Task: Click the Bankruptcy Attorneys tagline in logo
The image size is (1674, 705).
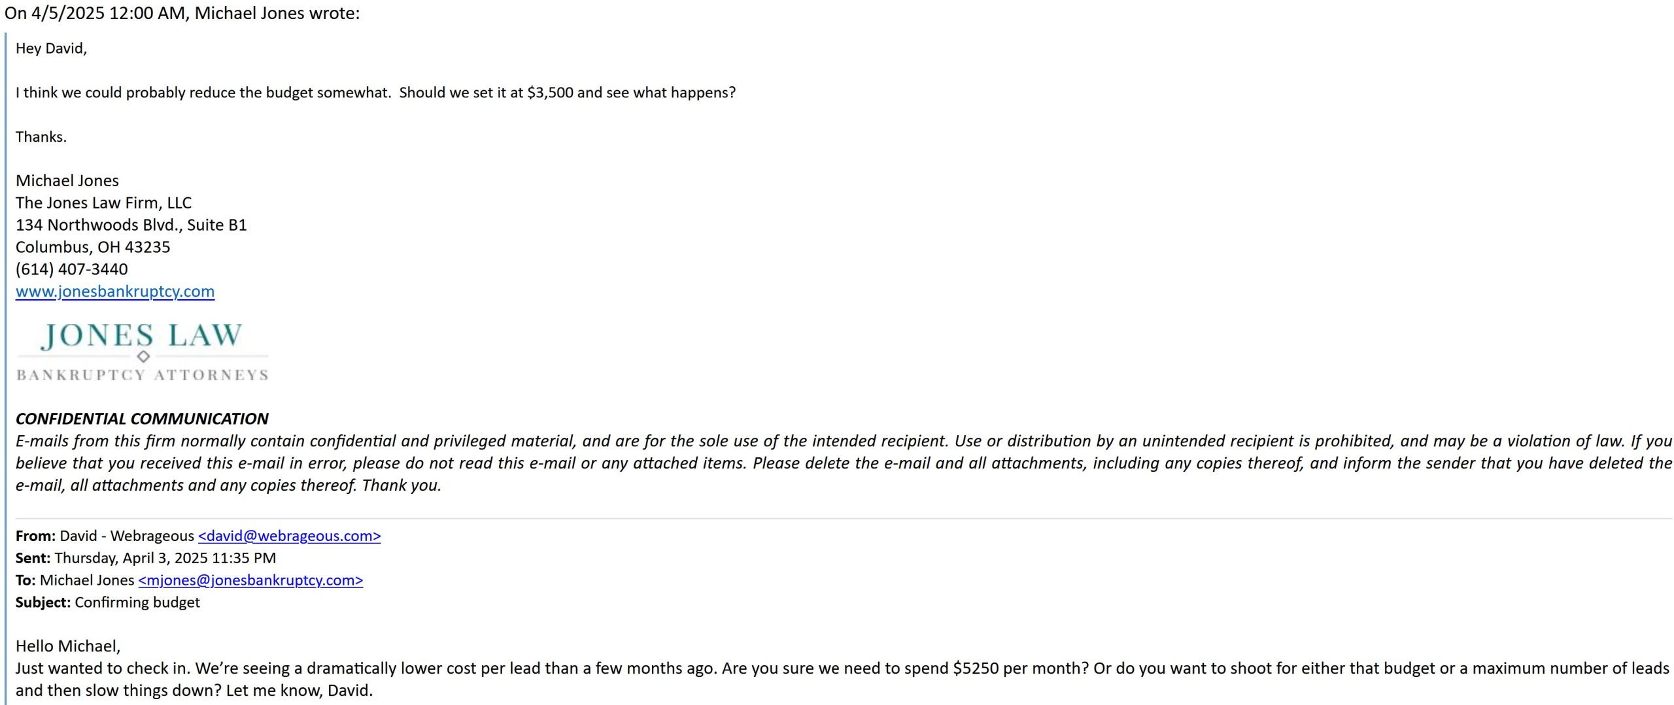Action: pyautogui.click(x=143, y=375)
